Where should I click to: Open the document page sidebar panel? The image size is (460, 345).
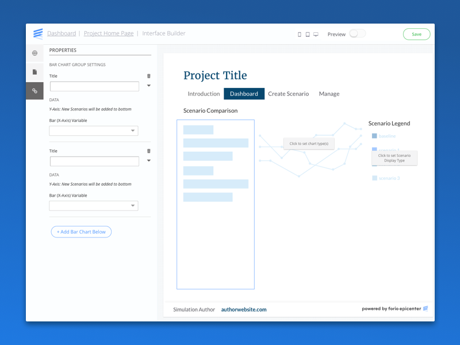34,72
